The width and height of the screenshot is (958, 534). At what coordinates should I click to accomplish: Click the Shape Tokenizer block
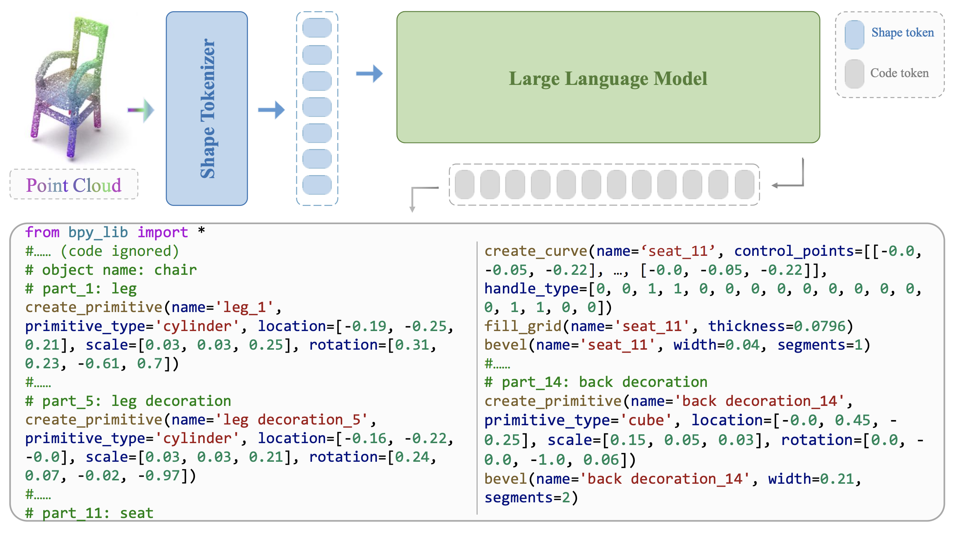[207, 108]
